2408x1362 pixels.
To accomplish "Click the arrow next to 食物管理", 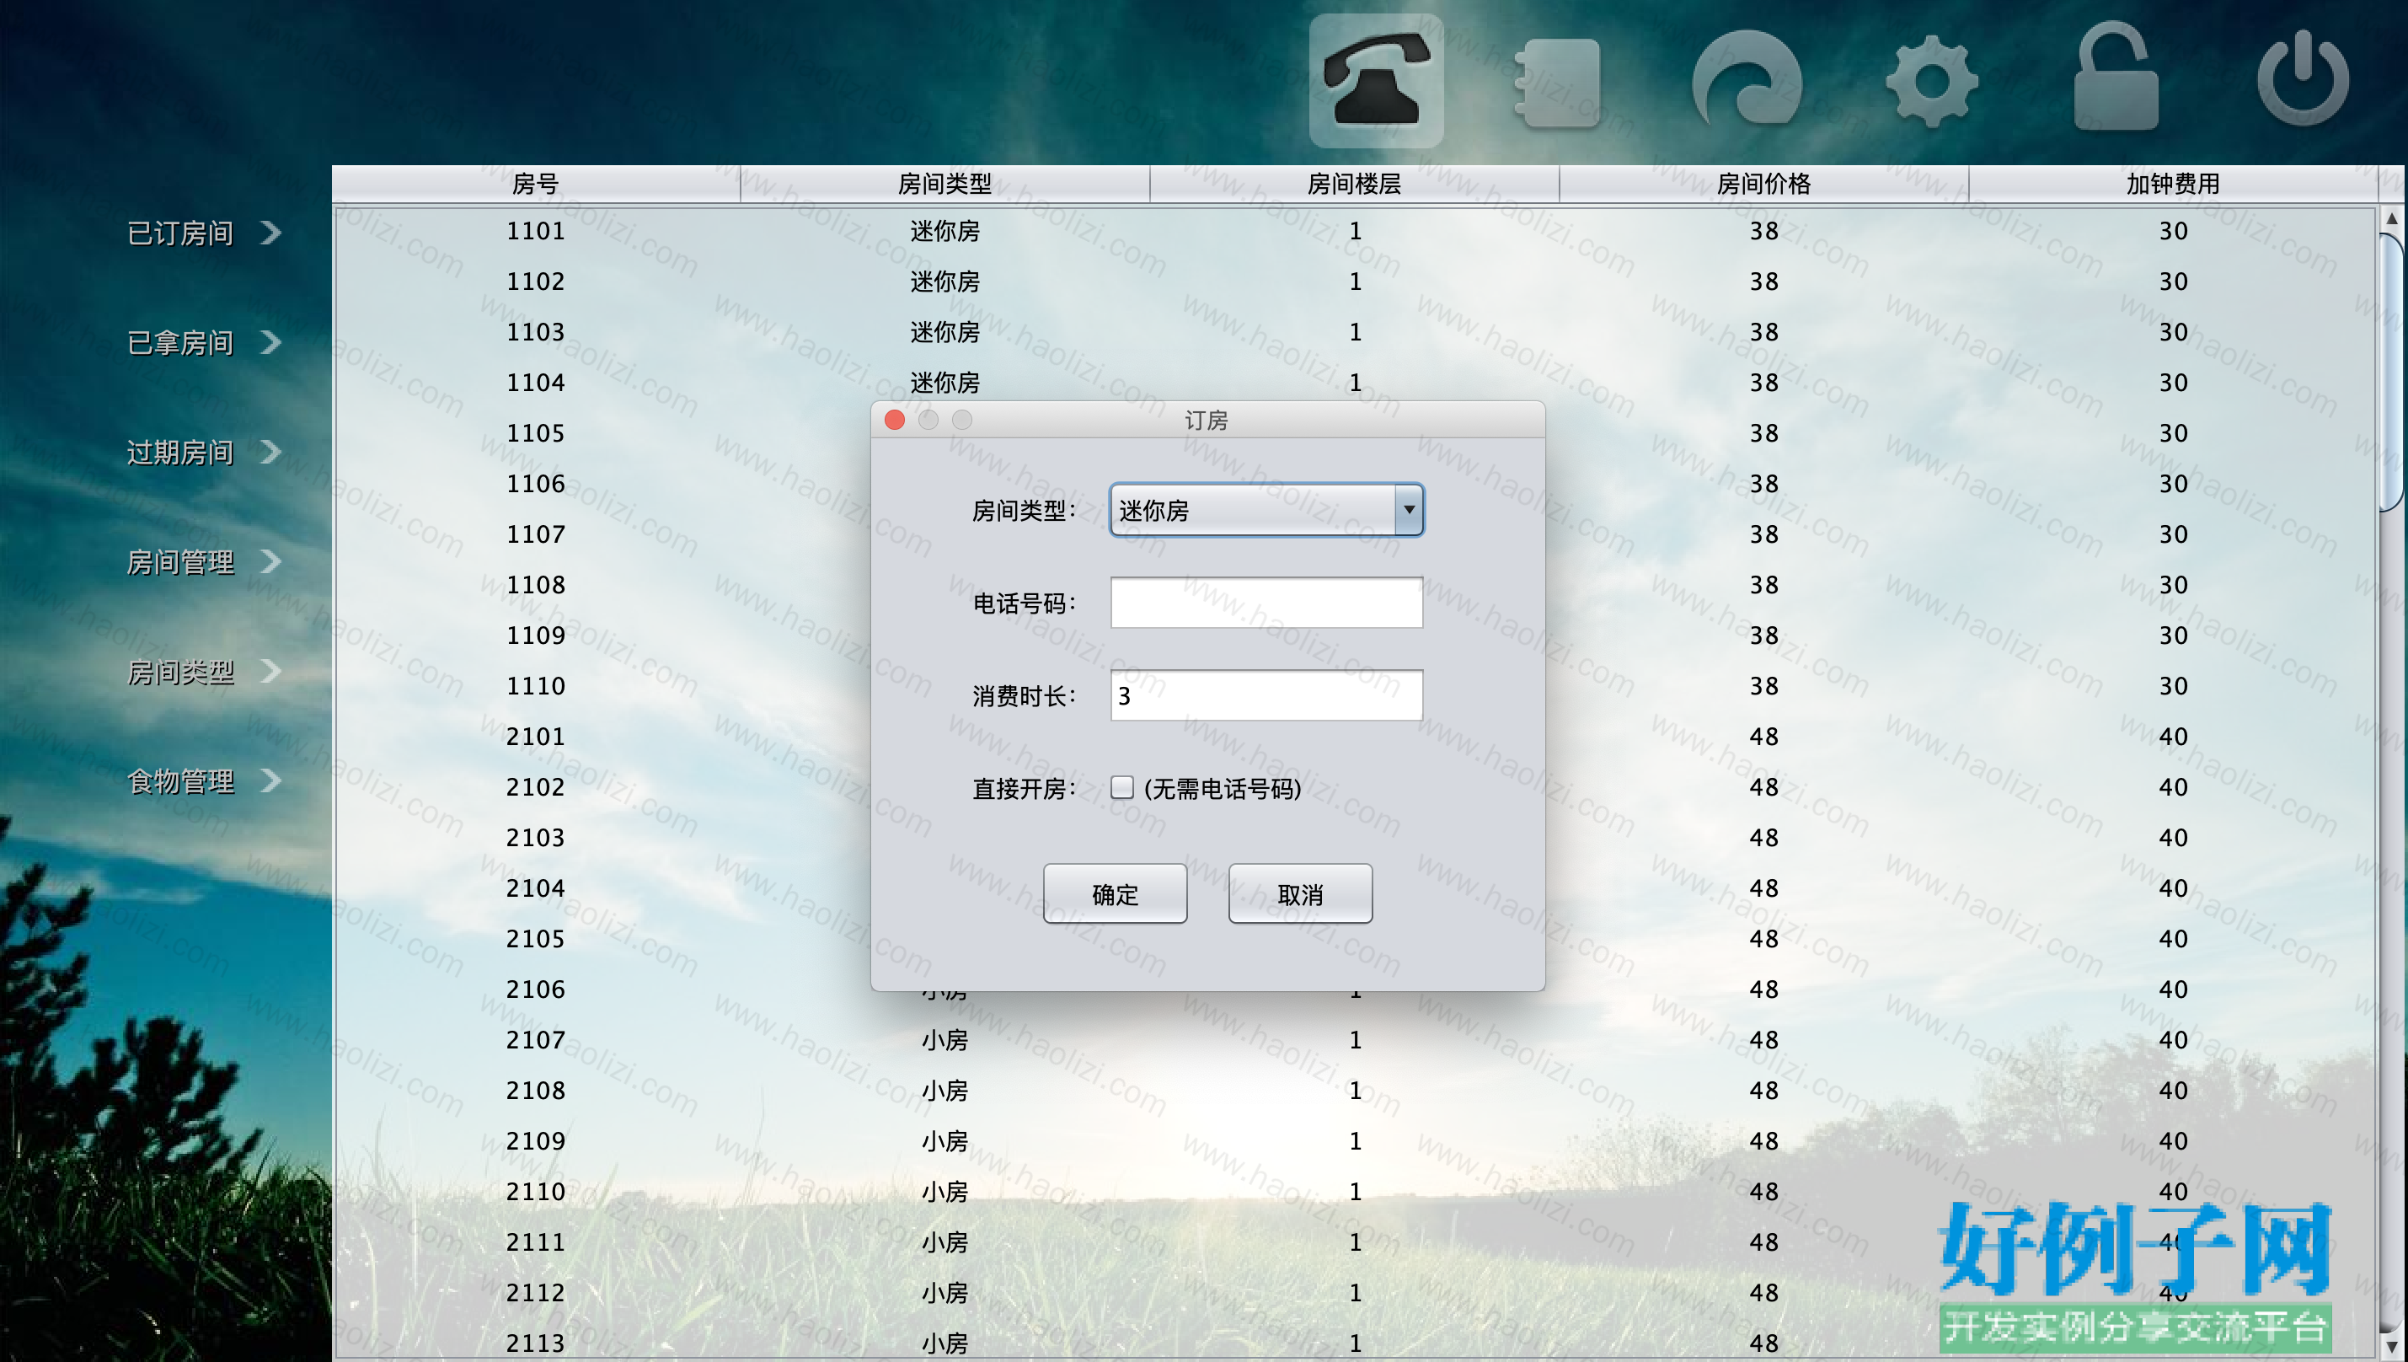I will click(270, 780).
